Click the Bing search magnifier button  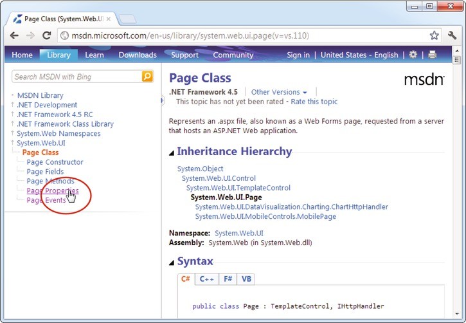pyautogui.click(x=147, y=76)
